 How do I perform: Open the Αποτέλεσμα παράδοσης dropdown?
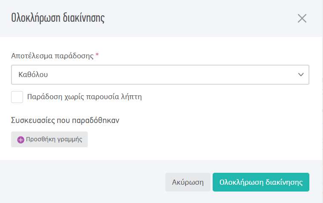[x=160, y=74]
